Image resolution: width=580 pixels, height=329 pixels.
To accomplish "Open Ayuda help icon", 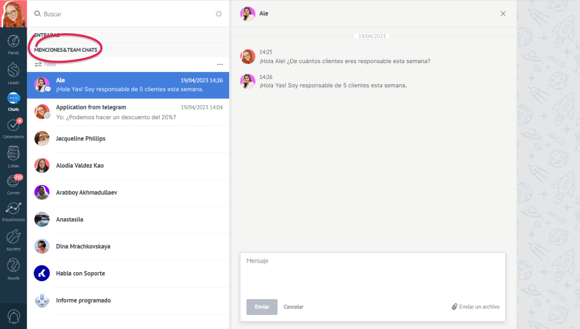I will coord(13,267).
